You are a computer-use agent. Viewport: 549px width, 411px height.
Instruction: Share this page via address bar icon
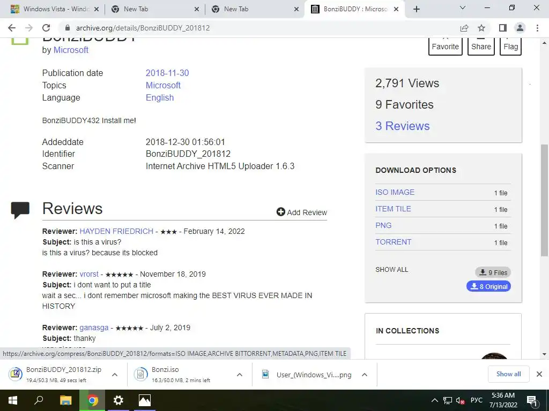click(464, 28)
